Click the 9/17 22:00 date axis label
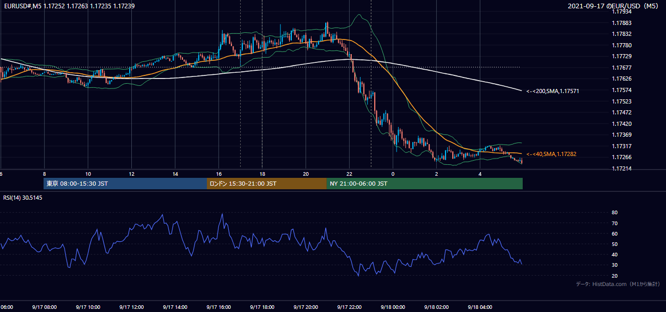Screen dimensions: 666x312 (349, 307)
